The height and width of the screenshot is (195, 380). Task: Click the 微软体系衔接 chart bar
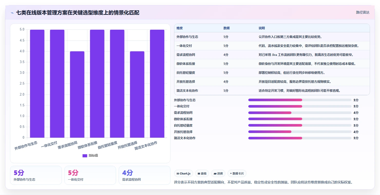tap(97, 84)
